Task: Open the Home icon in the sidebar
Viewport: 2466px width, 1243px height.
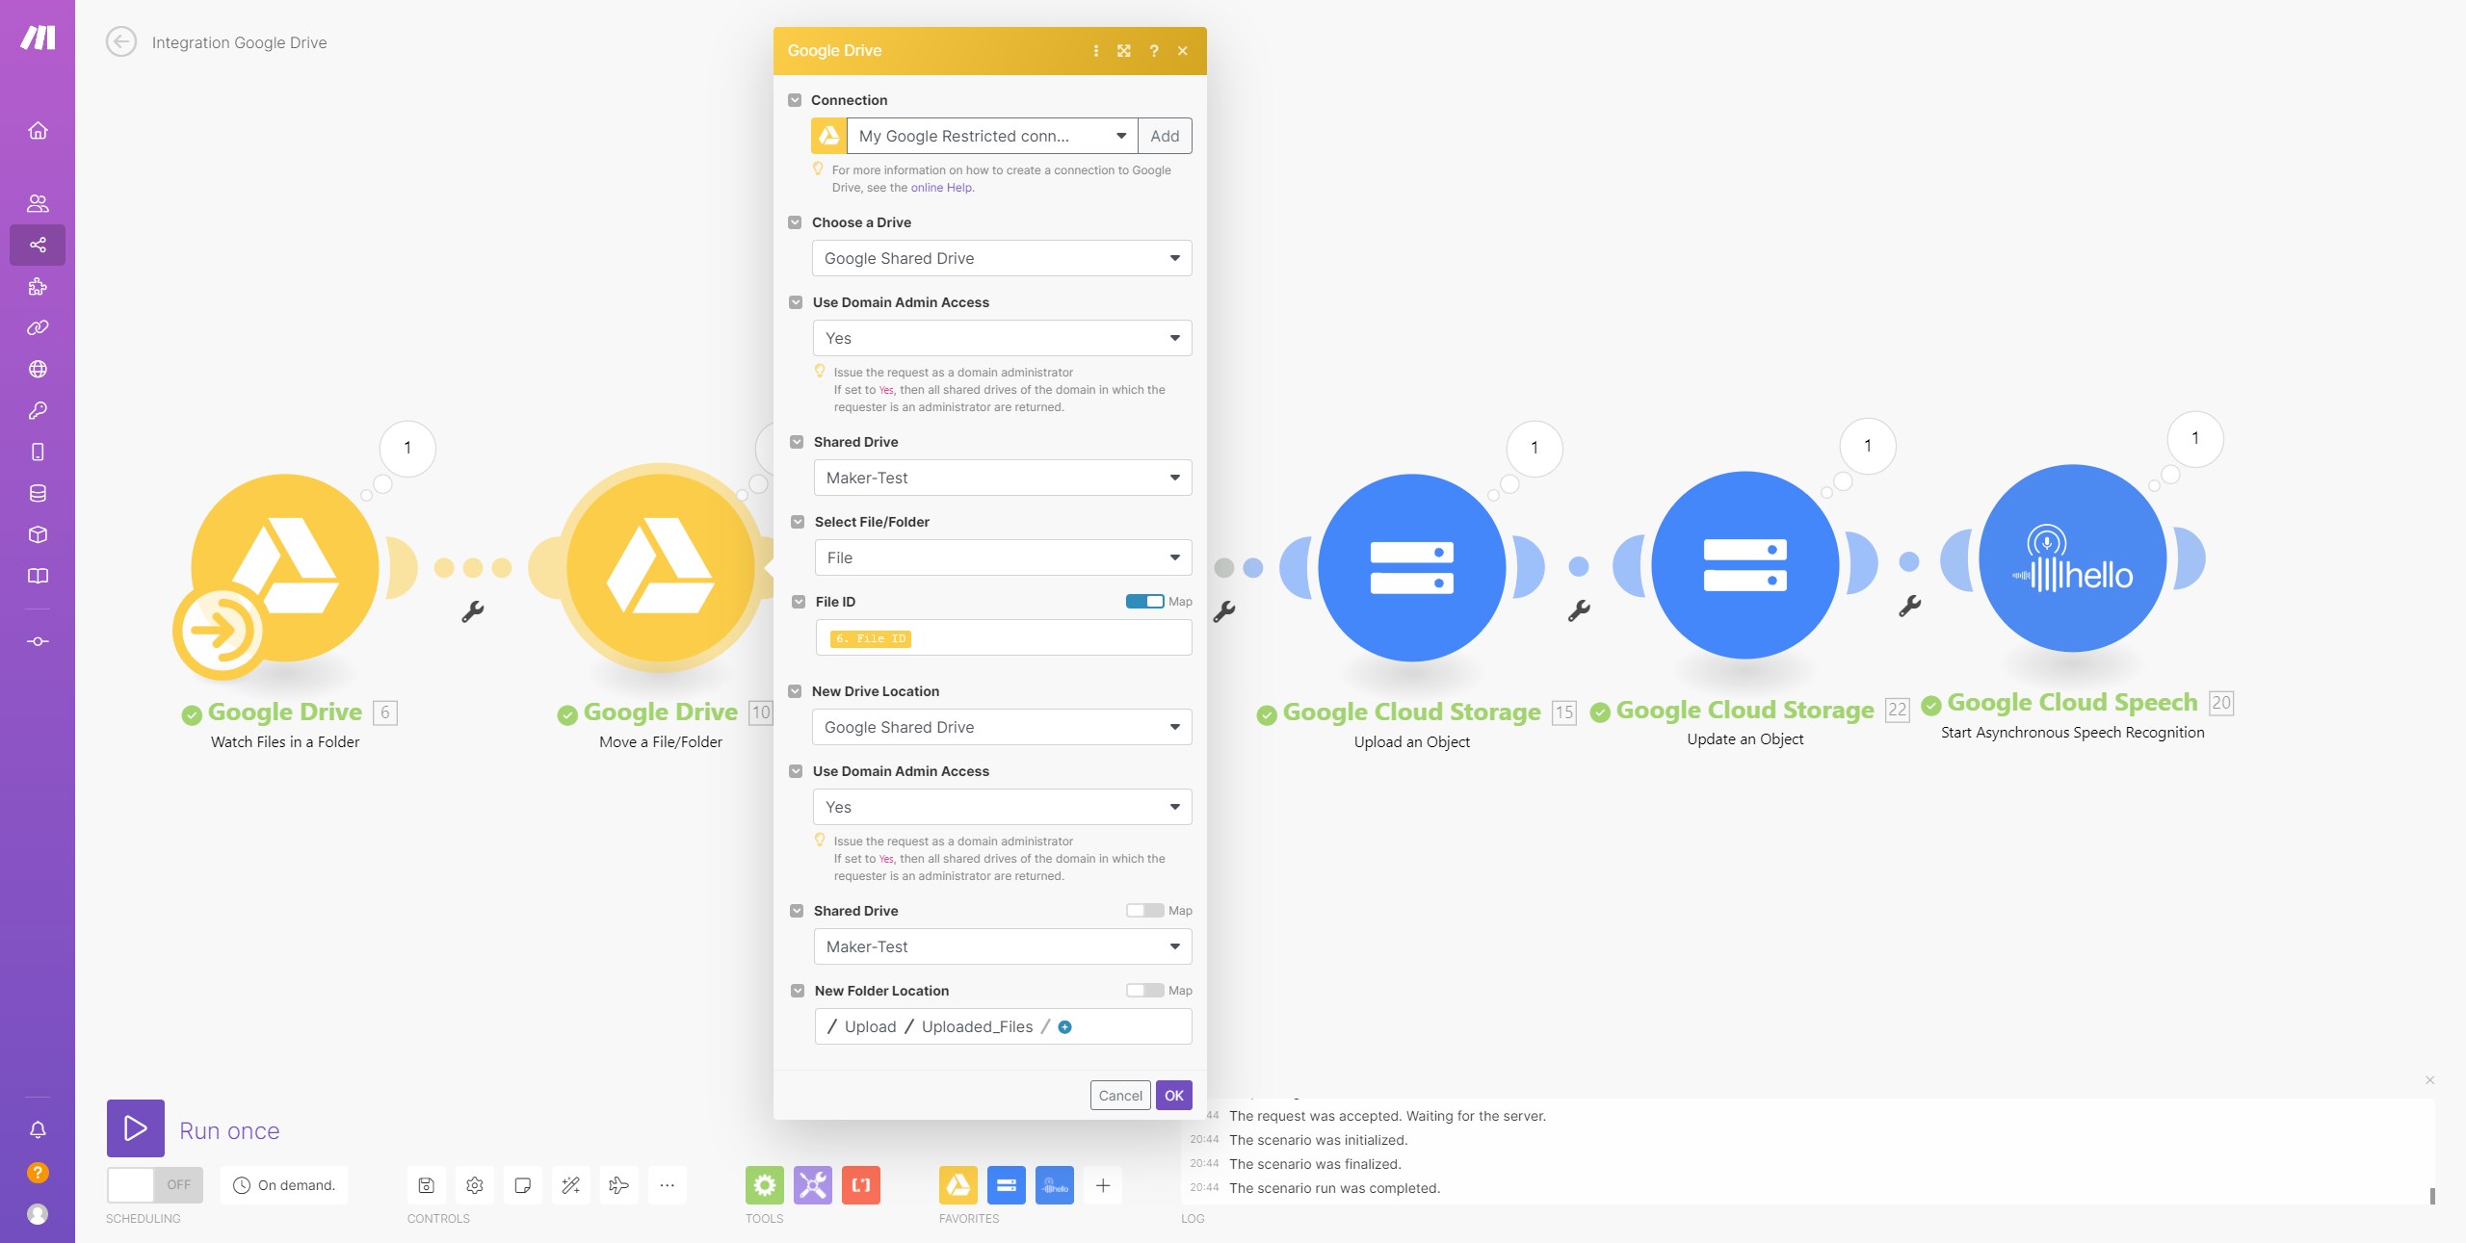Action: (x=38, y=130)
